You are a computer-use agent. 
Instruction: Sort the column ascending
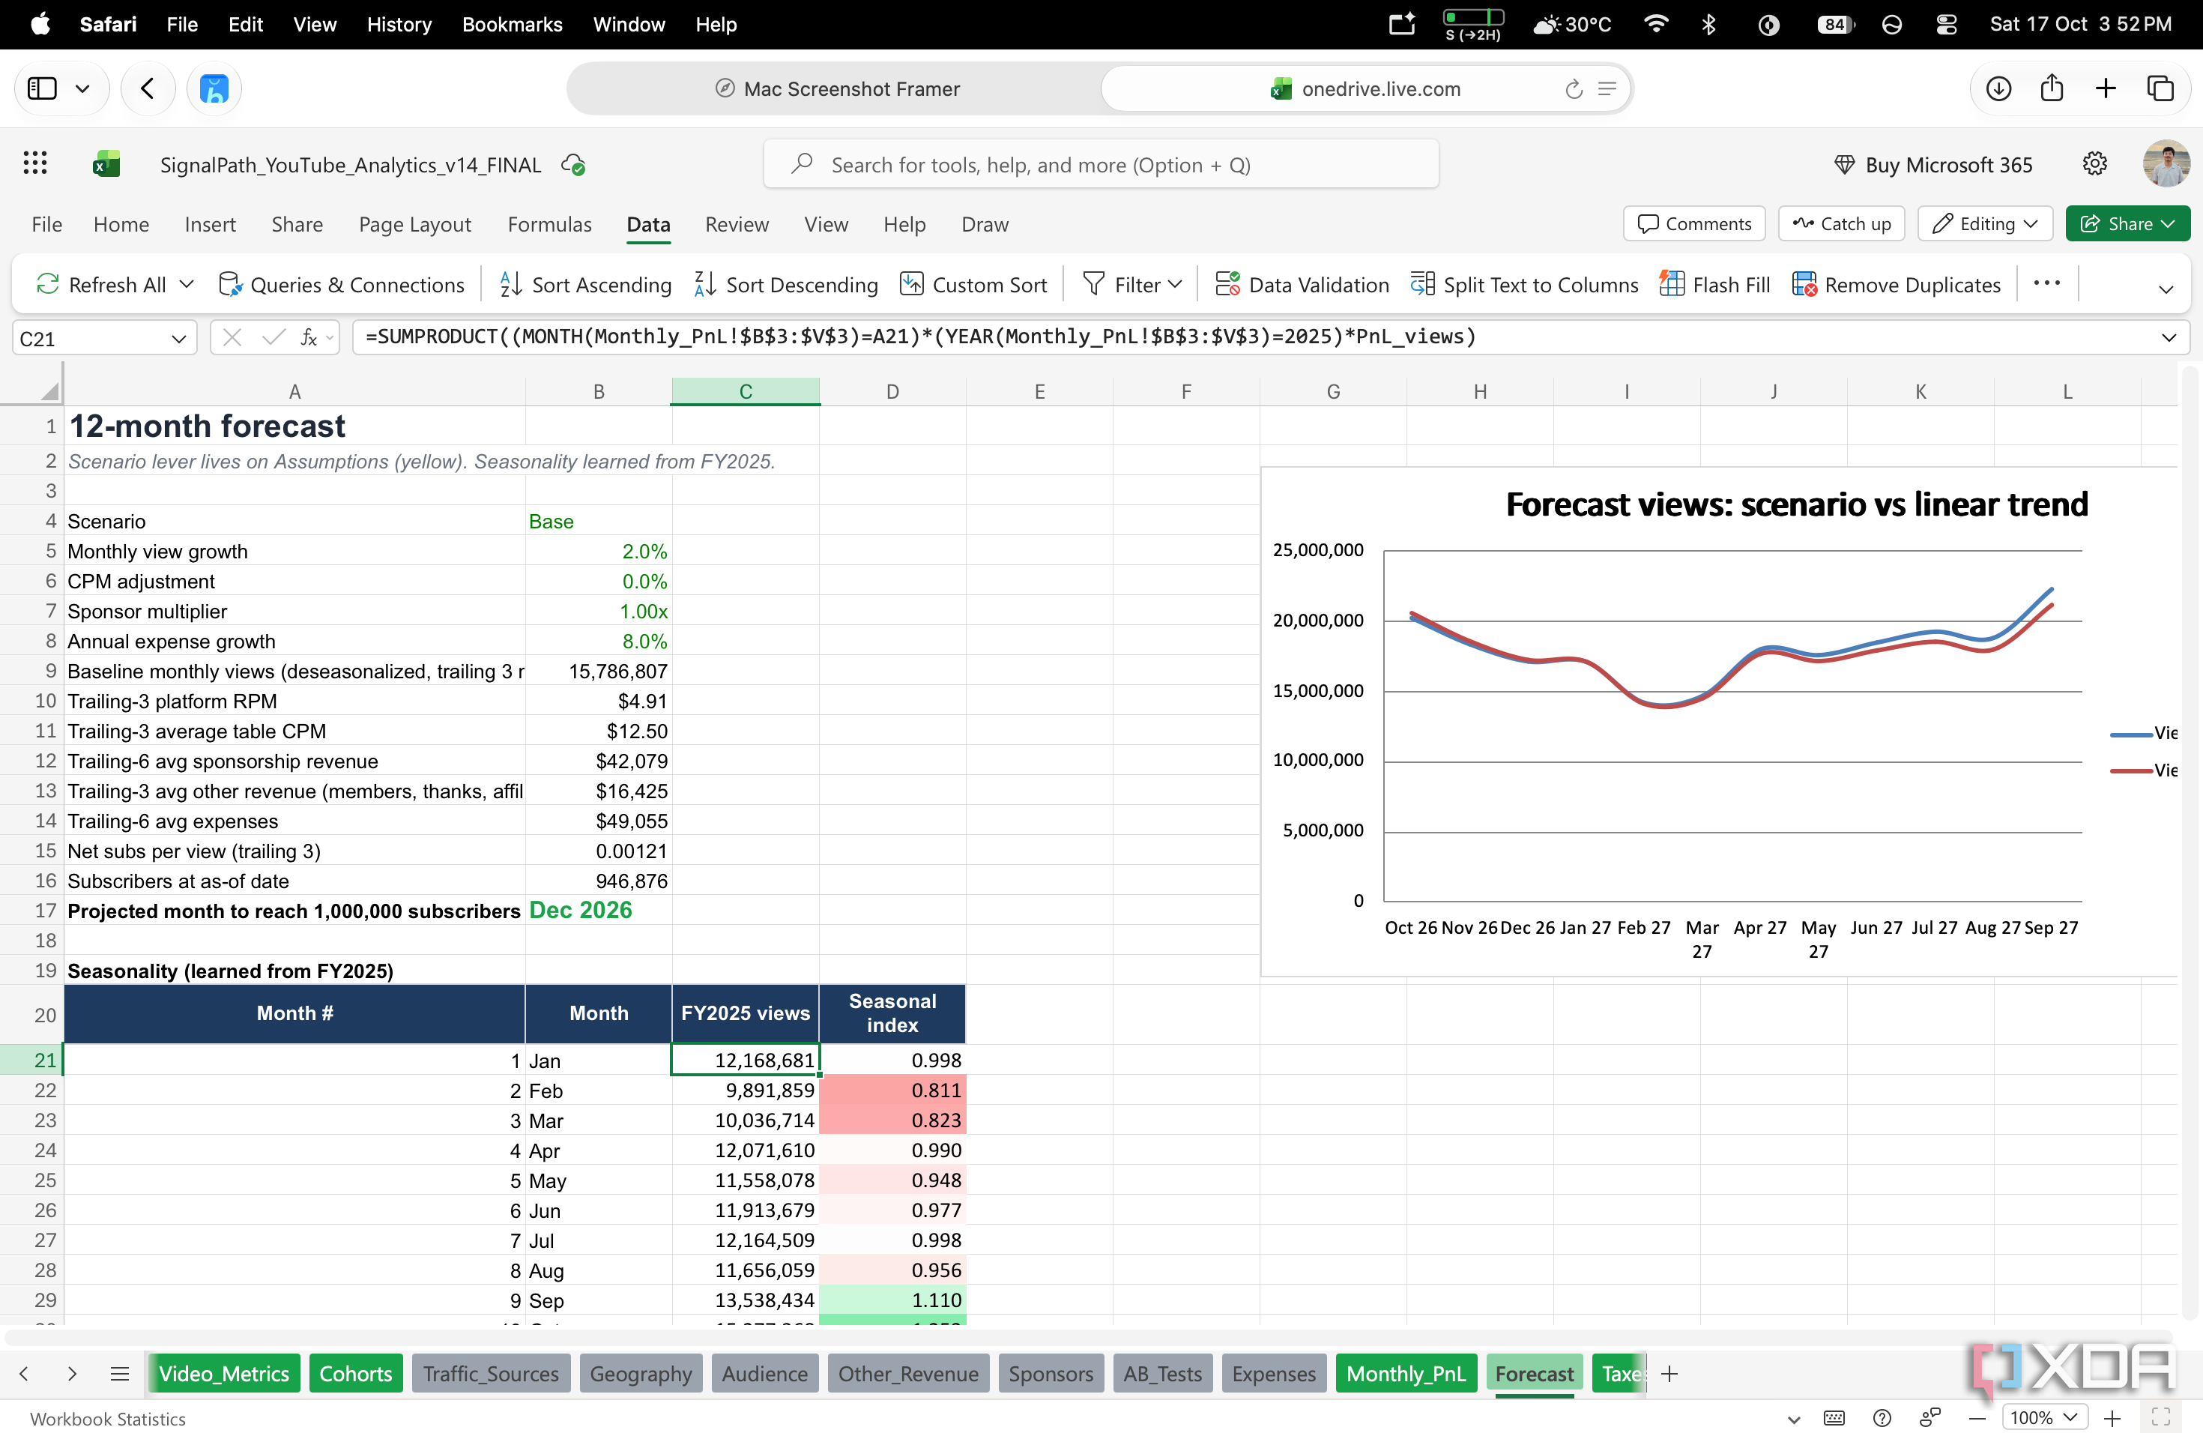click(586, 284)
